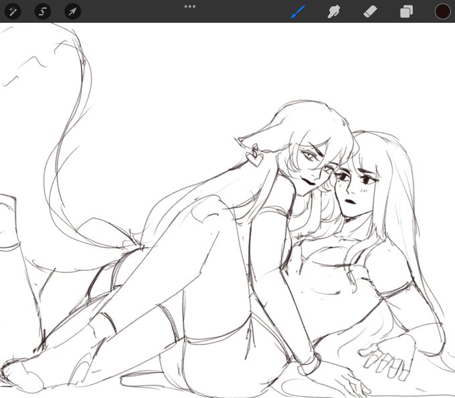455x398 pixels.
Task: Choose the Brush tool
Action: click(x=298, y=11)
